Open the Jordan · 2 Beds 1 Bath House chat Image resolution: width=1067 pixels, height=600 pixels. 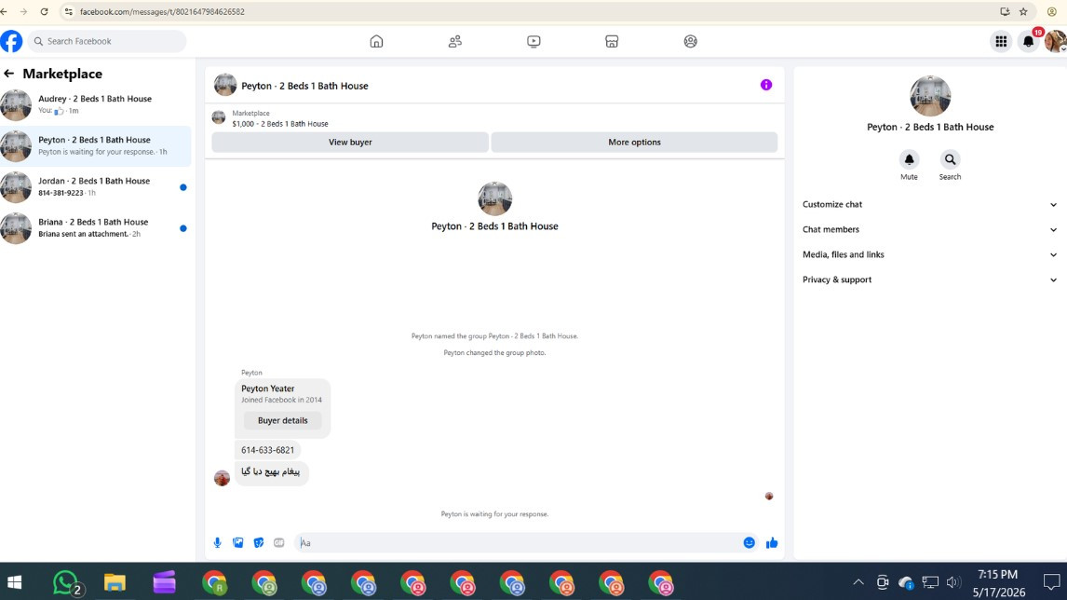coord(95,186)
